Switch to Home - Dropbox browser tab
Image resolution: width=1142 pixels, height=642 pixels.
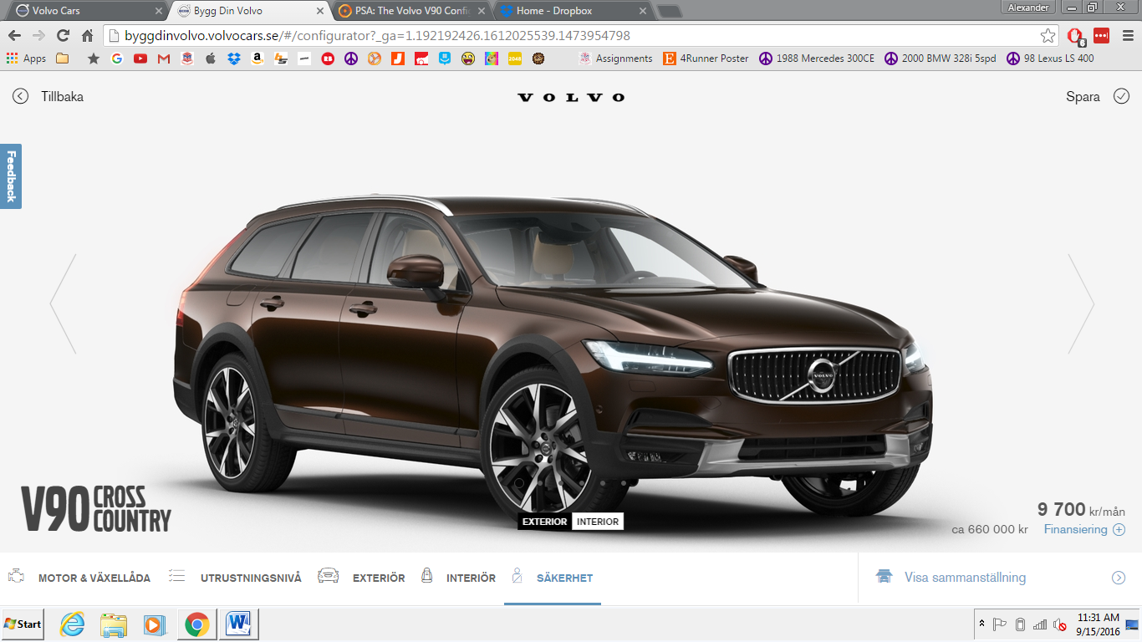click(573, 11)
